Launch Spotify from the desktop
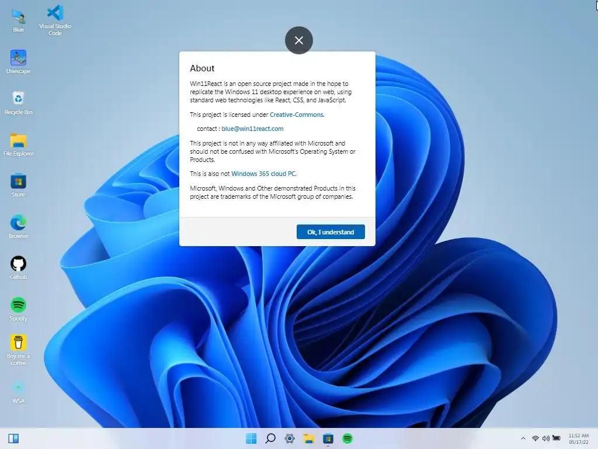 tap(18, 309)
